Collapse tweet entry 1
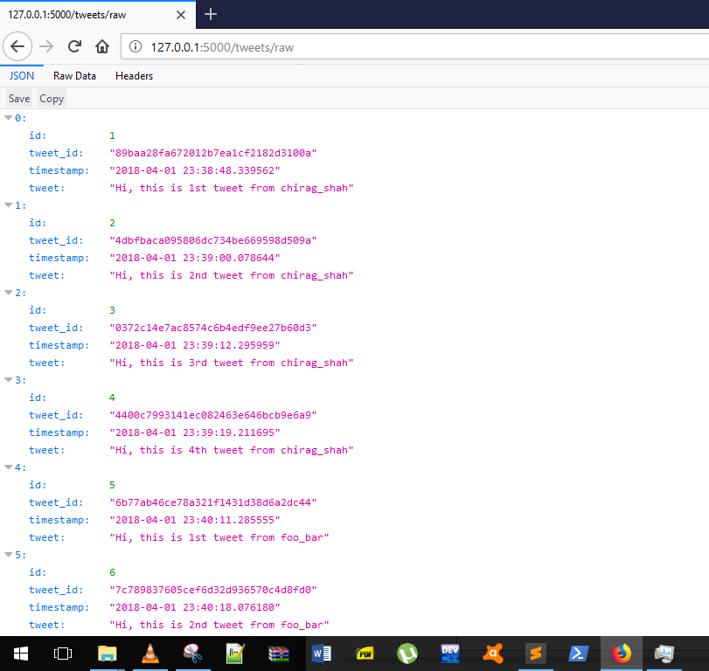 coord(8,204)
